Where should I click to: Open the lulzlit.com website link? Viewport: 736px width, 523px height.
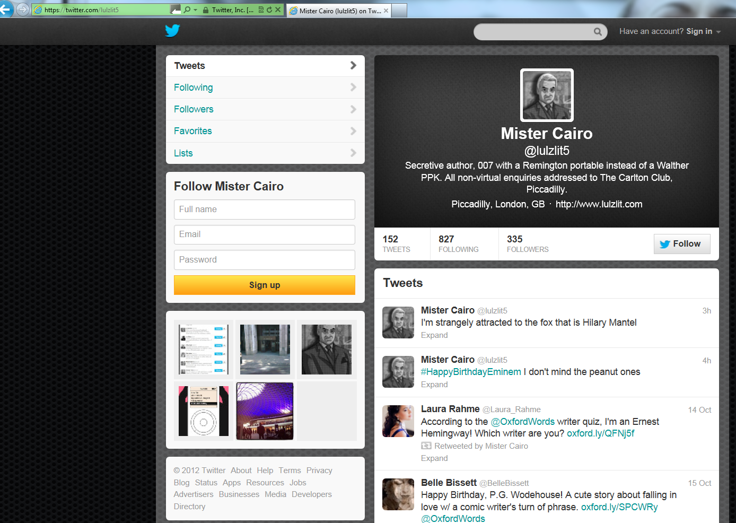(x=599, y=204)
